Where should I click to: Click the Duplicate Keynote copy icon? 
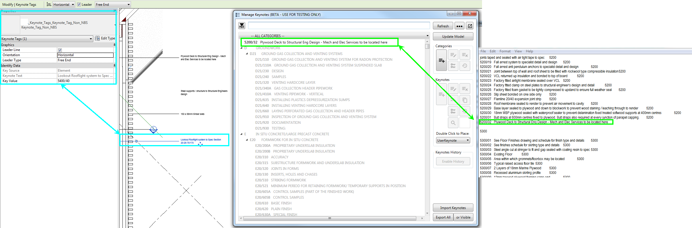(465, 100)
